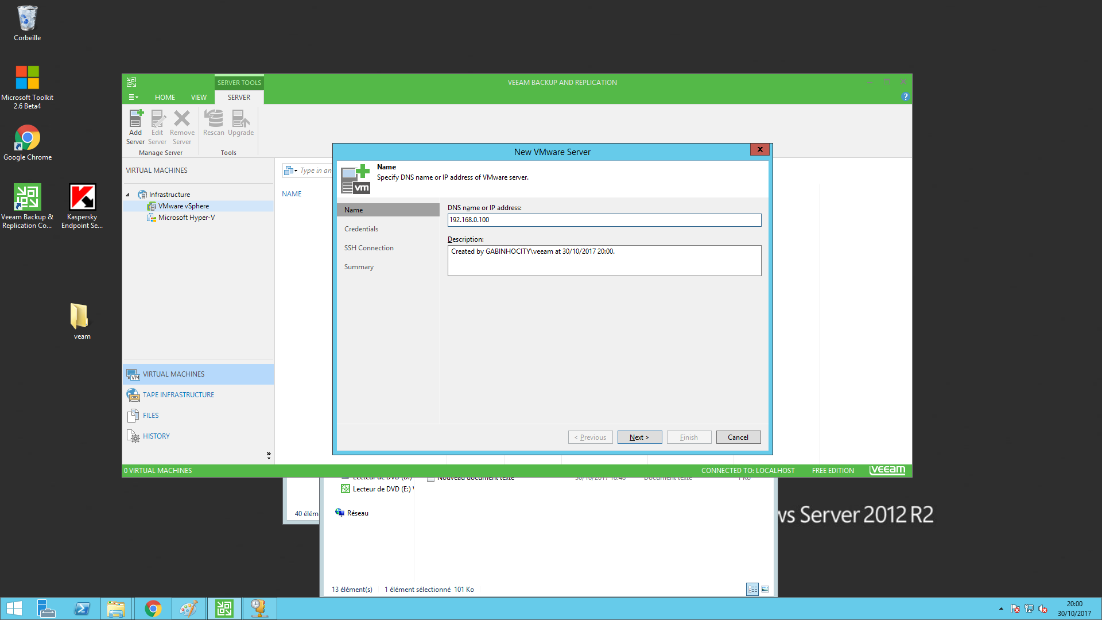Click the Remove Server ribbon icon
Screen dimensions: 1102x620
click(x=182, y=127)
